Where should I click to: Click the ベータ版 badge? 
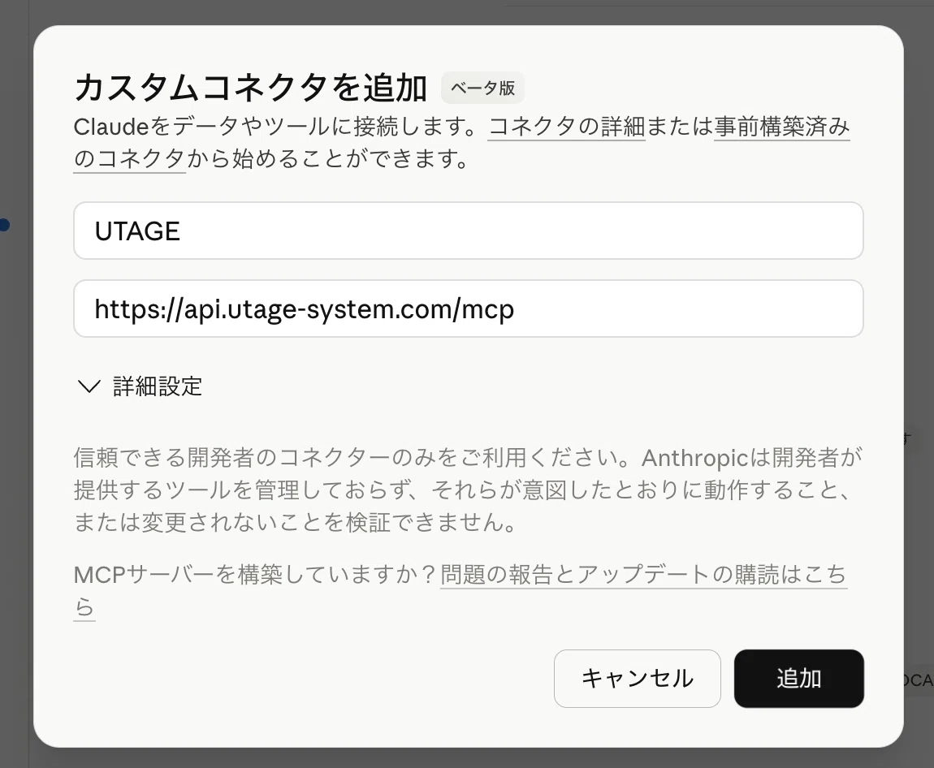coord(482,88)
